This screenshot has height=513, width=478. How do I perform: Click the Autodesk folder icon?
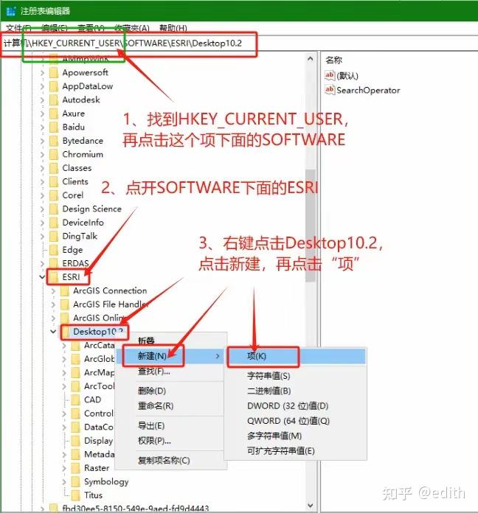tap(54, 100)
